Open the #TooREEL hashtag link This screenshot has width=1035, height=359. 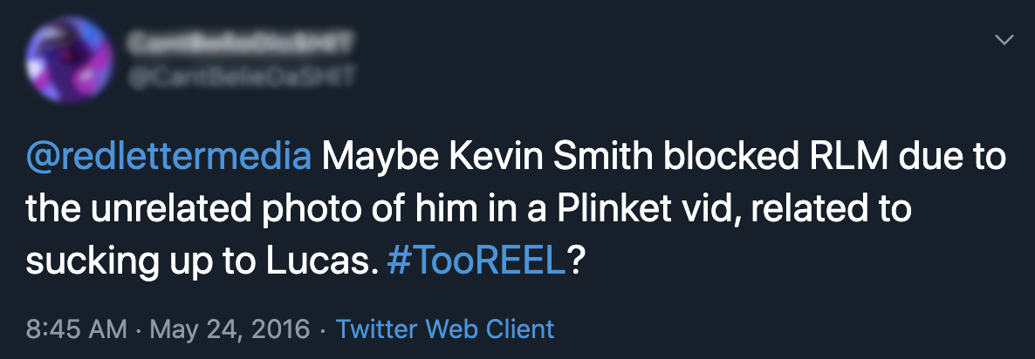click(x=476, y=261)
